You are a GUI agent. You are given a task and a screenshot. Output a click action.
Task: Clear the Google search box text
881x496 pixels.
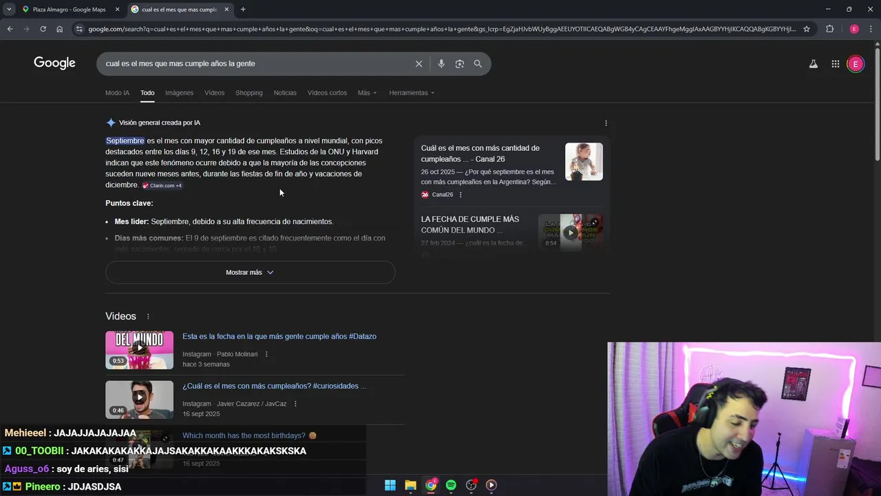pos(418,63)
